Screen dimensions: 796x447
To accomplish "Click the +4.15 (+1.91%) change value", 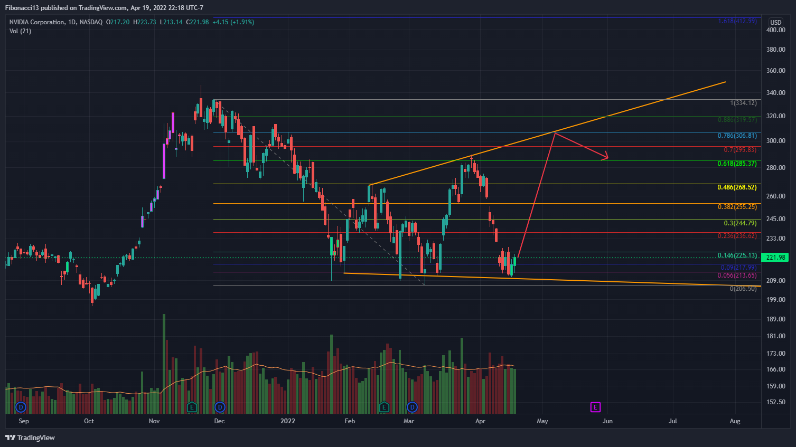I will click(233, 22).
